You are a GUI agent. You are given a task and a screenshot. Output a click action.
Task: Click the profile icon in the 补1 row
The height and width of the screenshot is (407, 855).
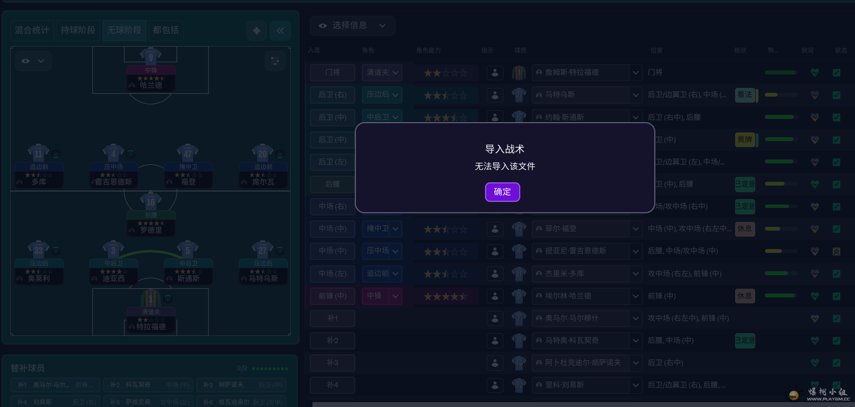(x=495, y=319)
